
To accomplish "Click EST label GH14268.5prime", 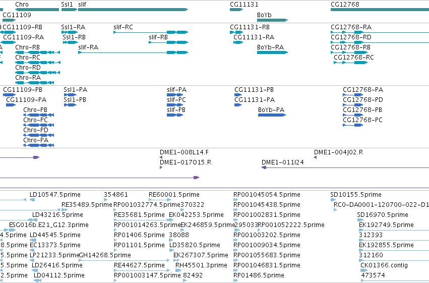I will (105, 255).
